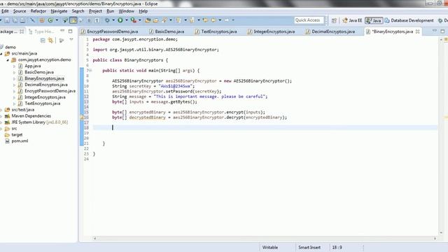The image size is (448, 252).
Task: Toggle Mark Occurrences highlighted toolbar button
Action: click(x=73, y=20)
